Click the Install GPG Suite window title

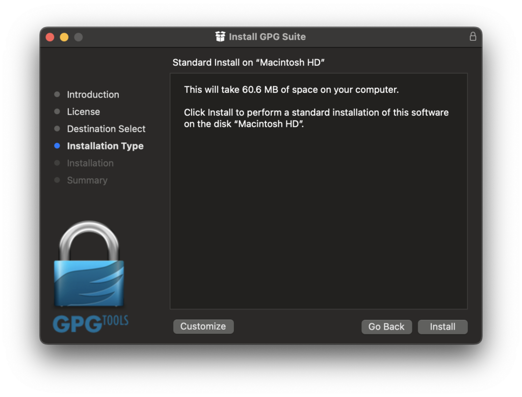267,37
